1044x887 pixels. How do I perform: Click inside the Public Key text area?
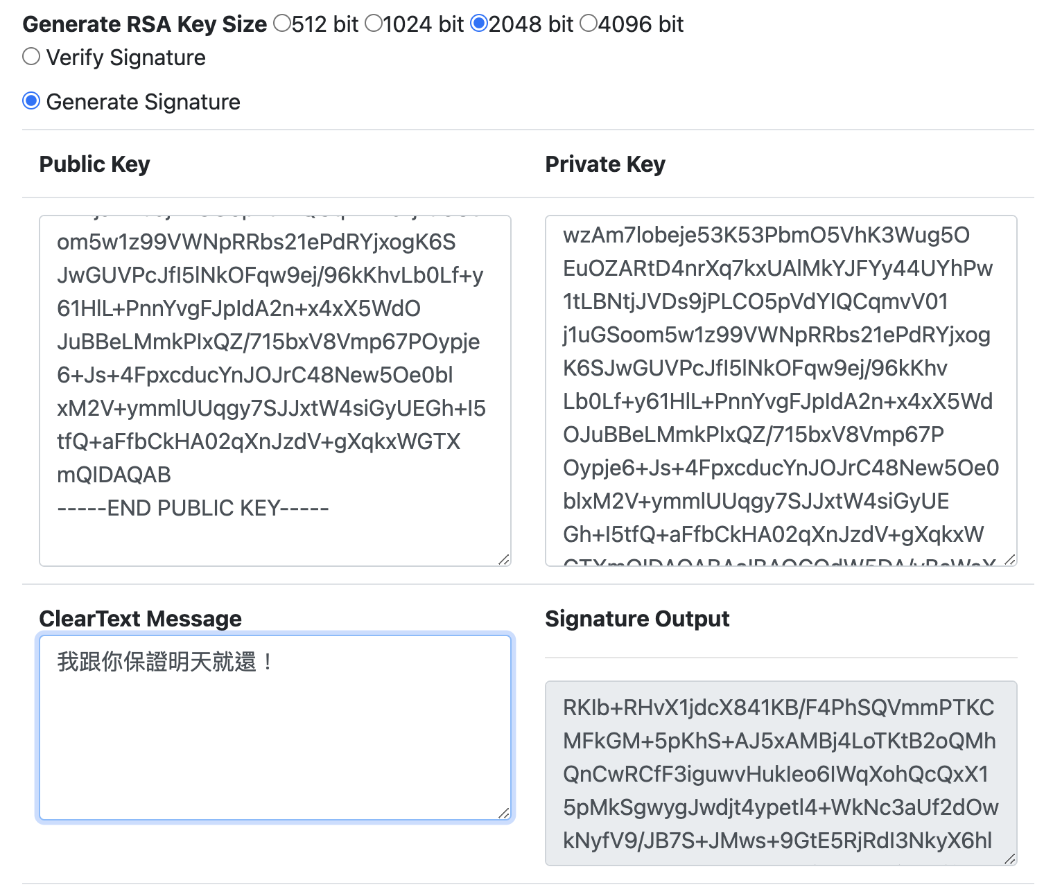(x=275, y=391)
